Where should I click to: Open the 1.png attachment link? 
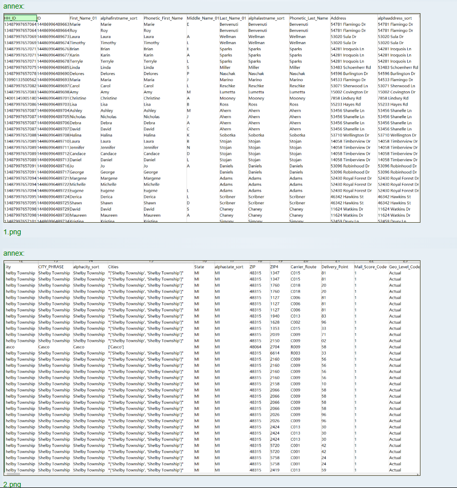point(12,232)
